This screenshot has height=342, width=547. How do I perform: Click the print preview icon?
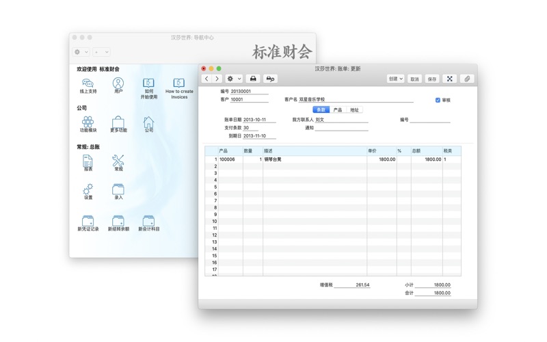tap(270, 79)
